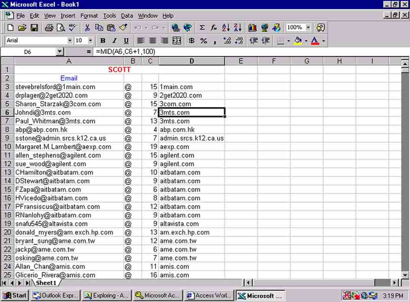Open the Name Box D6 dropdown arrow

click(60, 51)
